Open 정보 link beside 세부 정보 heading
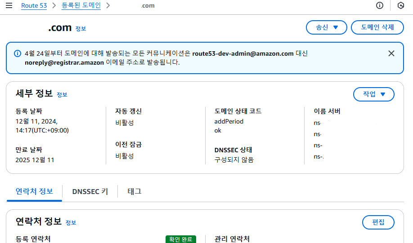 click(62, 95)
